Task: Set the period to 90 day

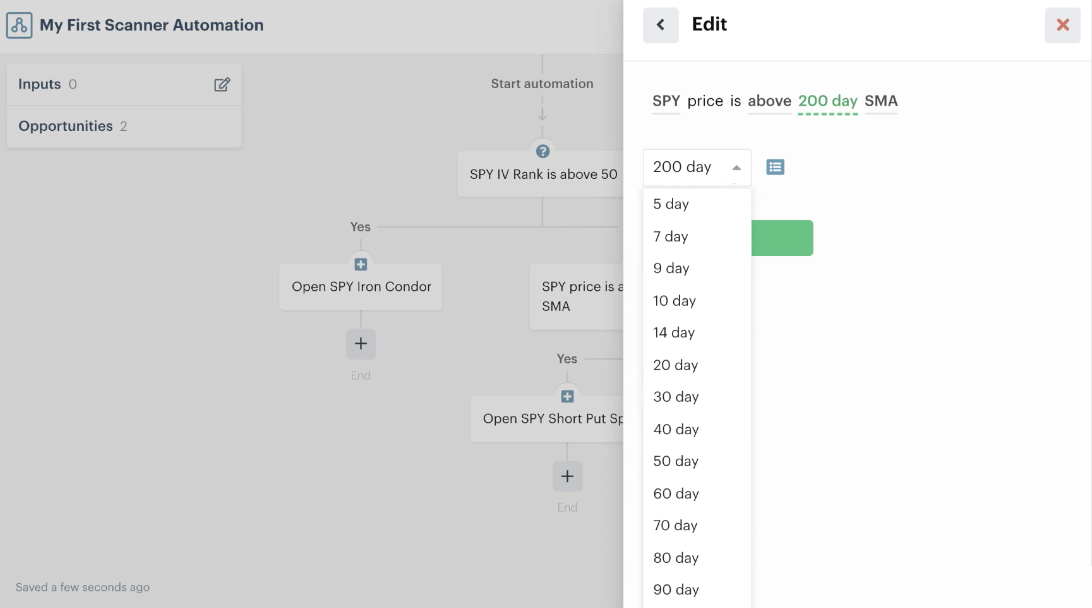Action: [697, 590]
